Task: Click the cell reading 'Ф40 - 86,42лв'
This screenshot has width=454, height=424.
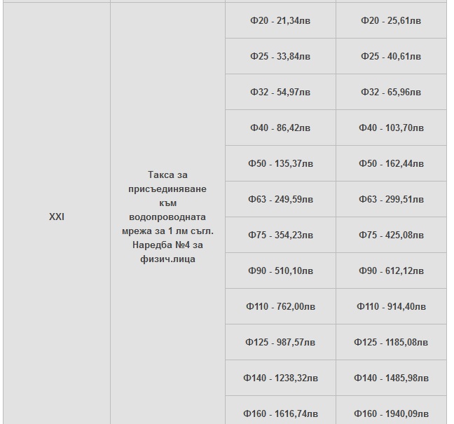Action: coord(280,128)
